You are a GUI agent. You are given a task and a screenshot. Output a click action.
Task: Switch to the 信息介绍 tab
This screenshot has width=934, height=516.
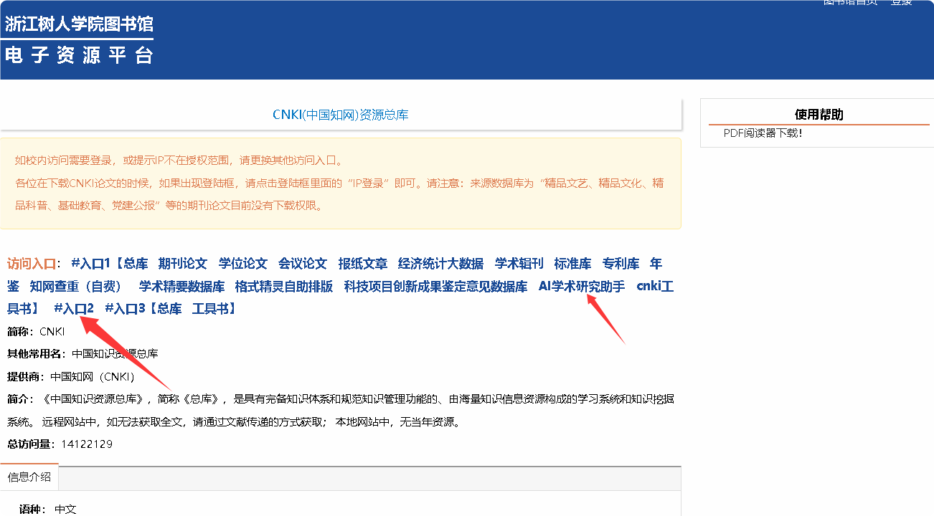point(29,477)
